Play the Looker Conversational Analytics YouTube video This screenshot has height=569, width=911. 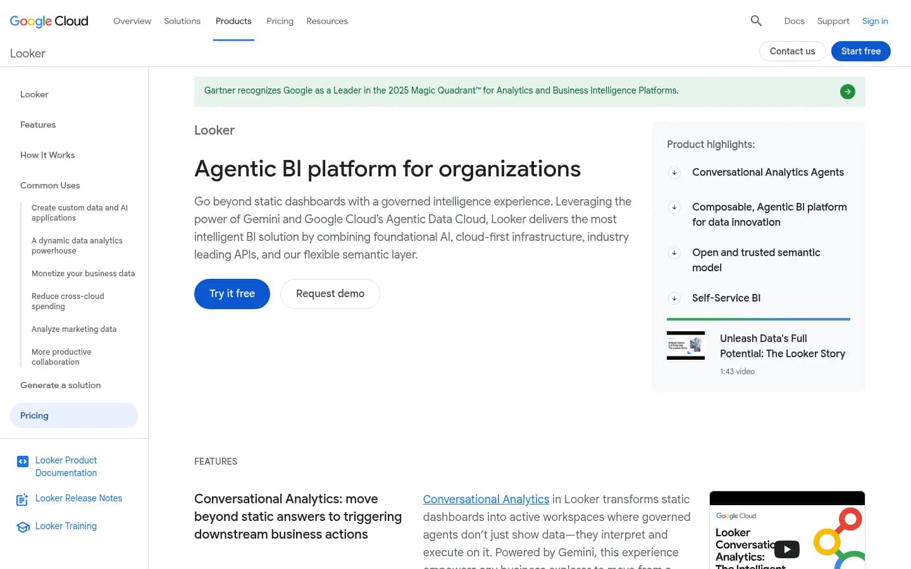[x=787, y=549]
